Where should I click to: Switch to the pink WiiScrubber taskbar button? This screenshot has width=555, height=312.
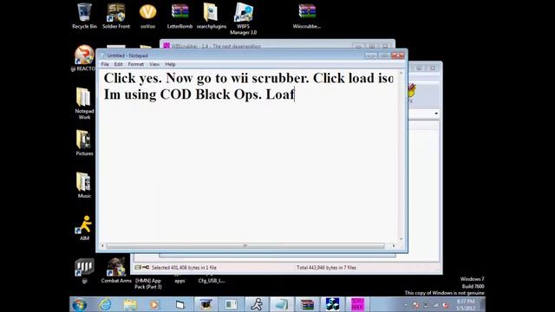(x=357, y=304)
